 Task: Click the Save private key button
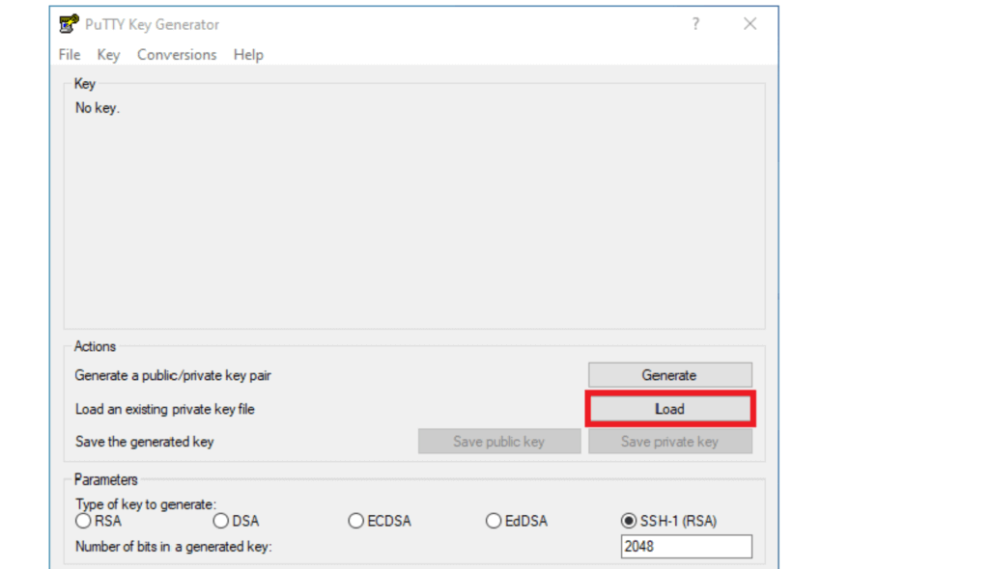pyautogui.click(x=670, y=442)
